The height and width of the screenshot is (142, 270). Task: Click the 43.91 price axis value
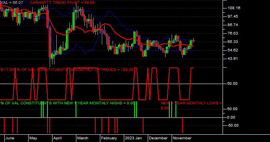pos(233,59)
